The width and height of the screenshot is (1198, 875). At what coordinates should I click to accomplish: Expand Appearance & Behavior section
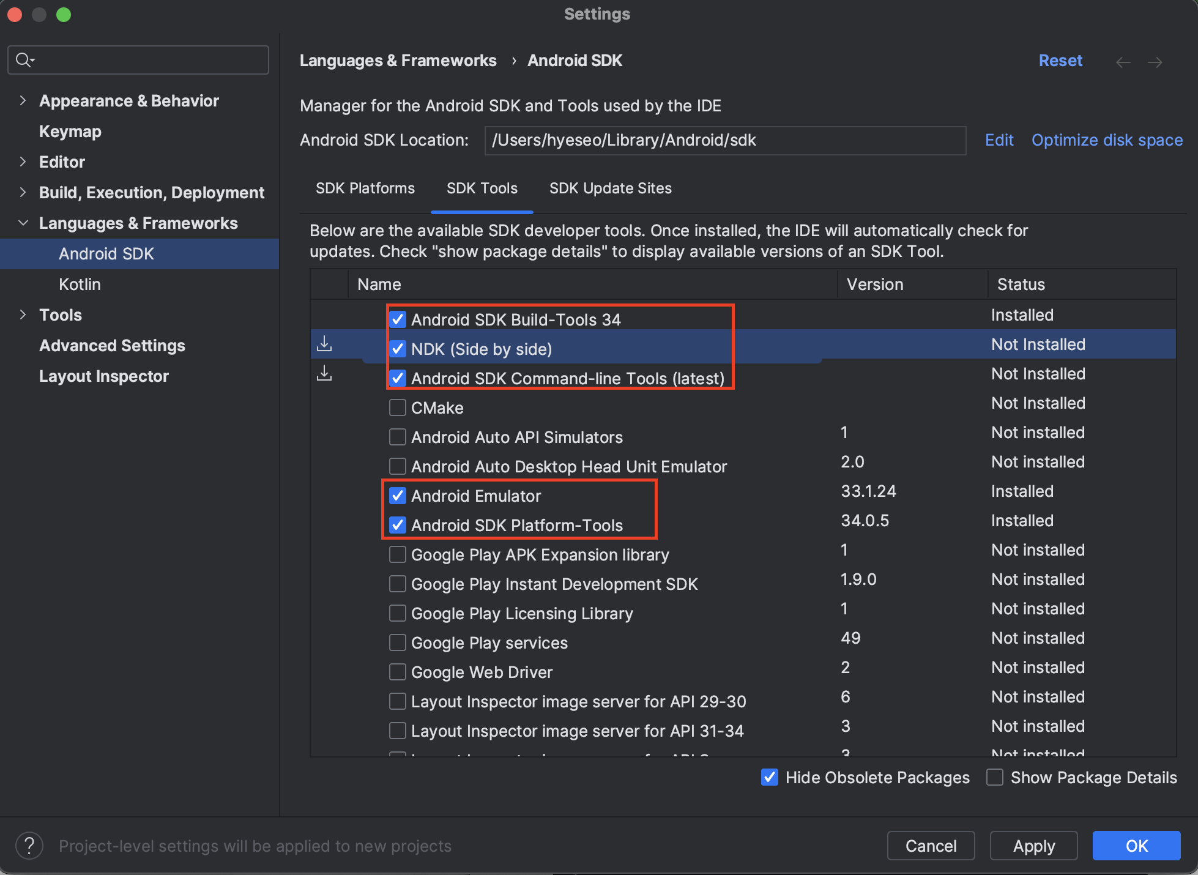(23, 100)
